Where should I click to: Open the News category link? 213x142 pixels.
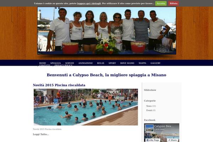(x=149, y=106)
